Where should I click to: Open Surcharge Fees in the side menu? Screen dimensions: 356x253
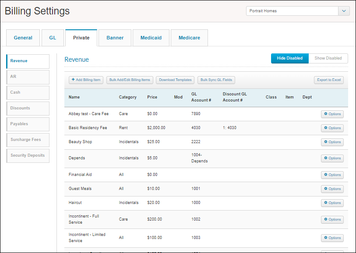(28, 140)
